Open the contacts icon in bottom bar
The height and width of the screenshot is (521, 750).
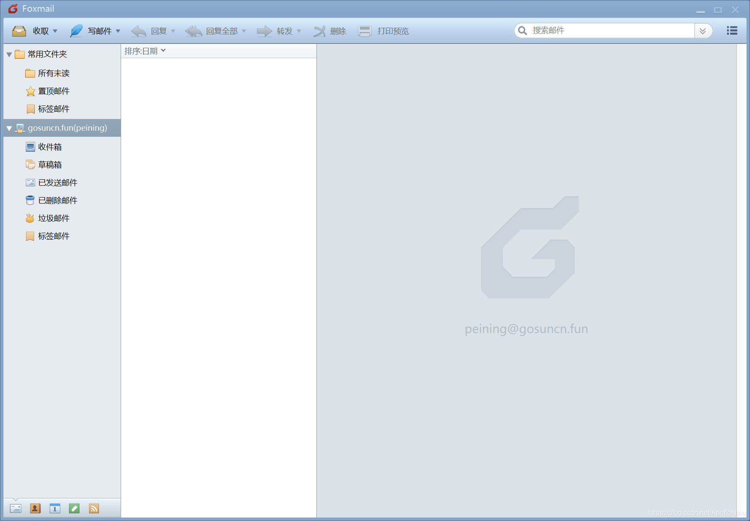tap(35, 508)
